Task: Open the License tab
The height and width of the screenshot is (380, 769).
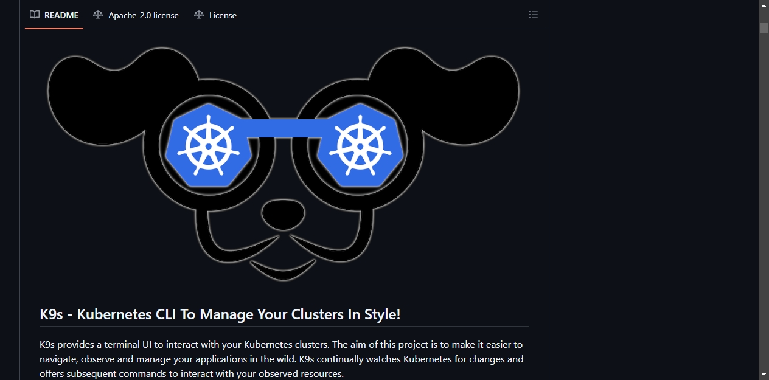Action: [x=215, y=15]
